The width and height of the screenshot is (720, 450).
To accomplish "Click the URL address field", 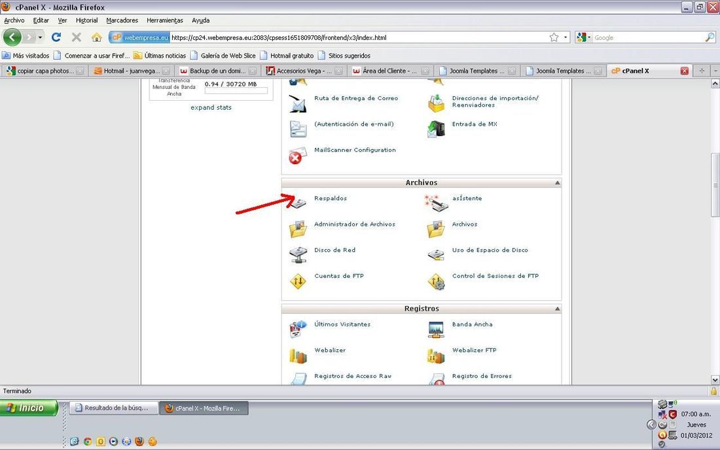I will click(x=359, y=38).
